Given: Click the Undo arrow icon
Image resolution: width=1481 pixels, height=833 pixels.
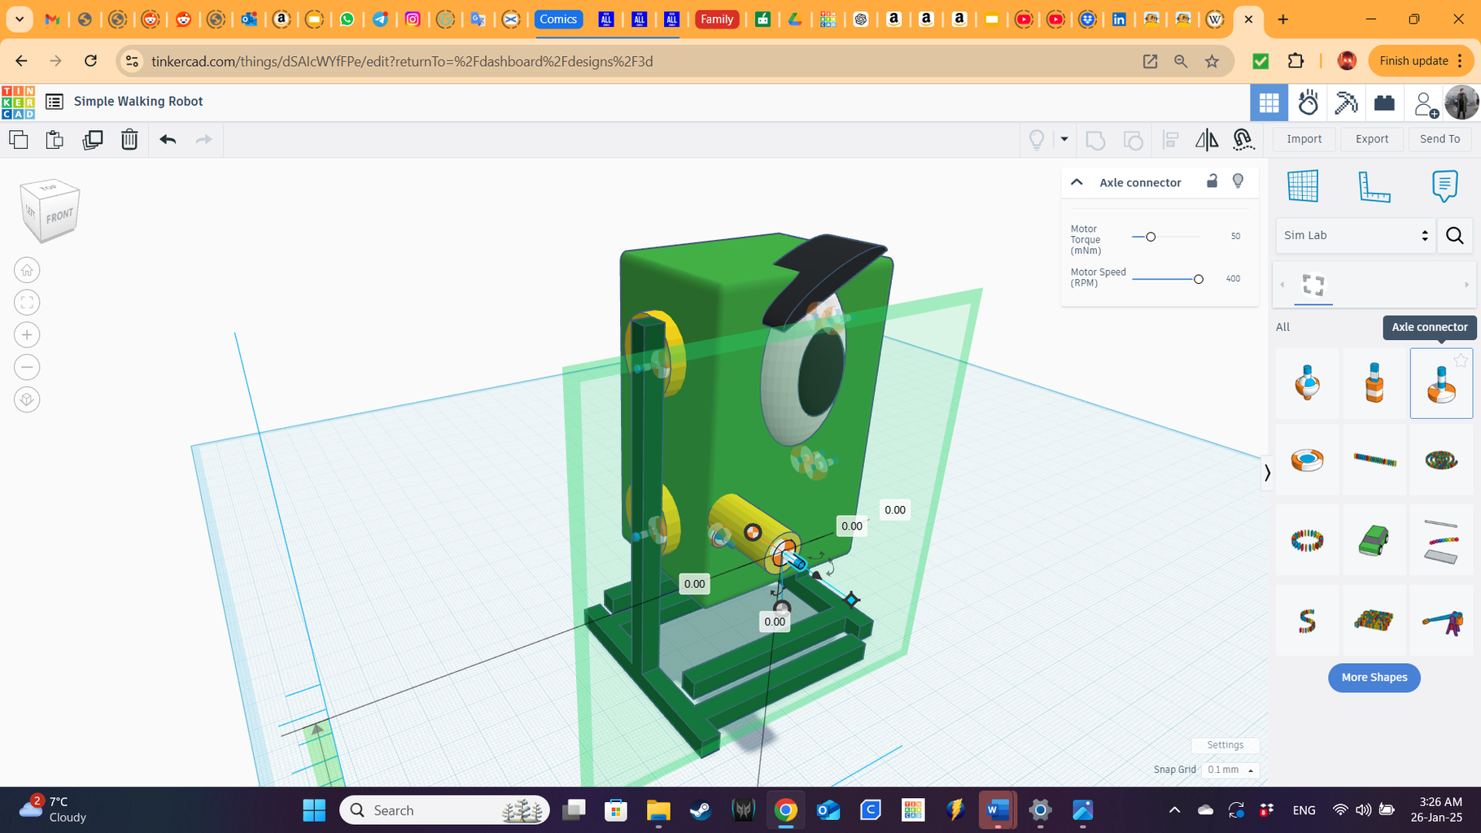Looking at the screenshot, I should (x=168, y=139).
